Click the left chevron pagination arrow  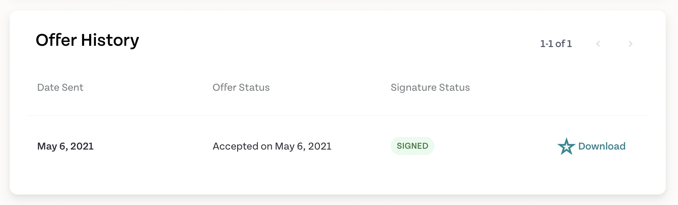[598, 44]
